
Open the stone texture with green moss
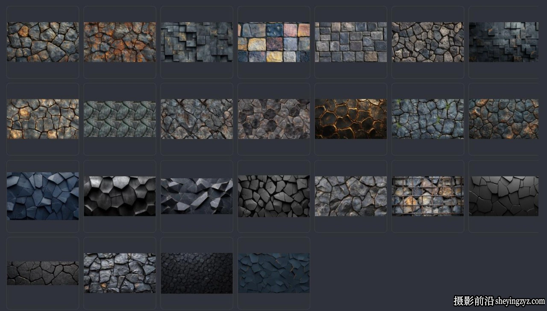click(428, 119)
